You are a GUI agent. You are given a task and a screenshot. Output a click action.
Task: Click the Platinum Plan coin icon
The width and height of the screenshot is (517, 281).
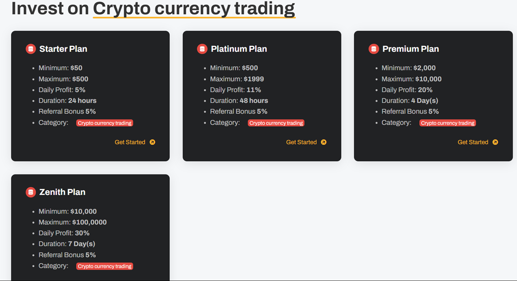pyautogui.click(x=202, y=49)
